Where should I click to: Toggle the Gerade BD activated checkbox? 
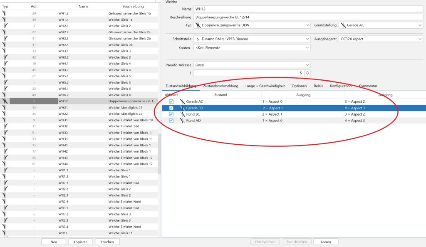coord(171,108)
